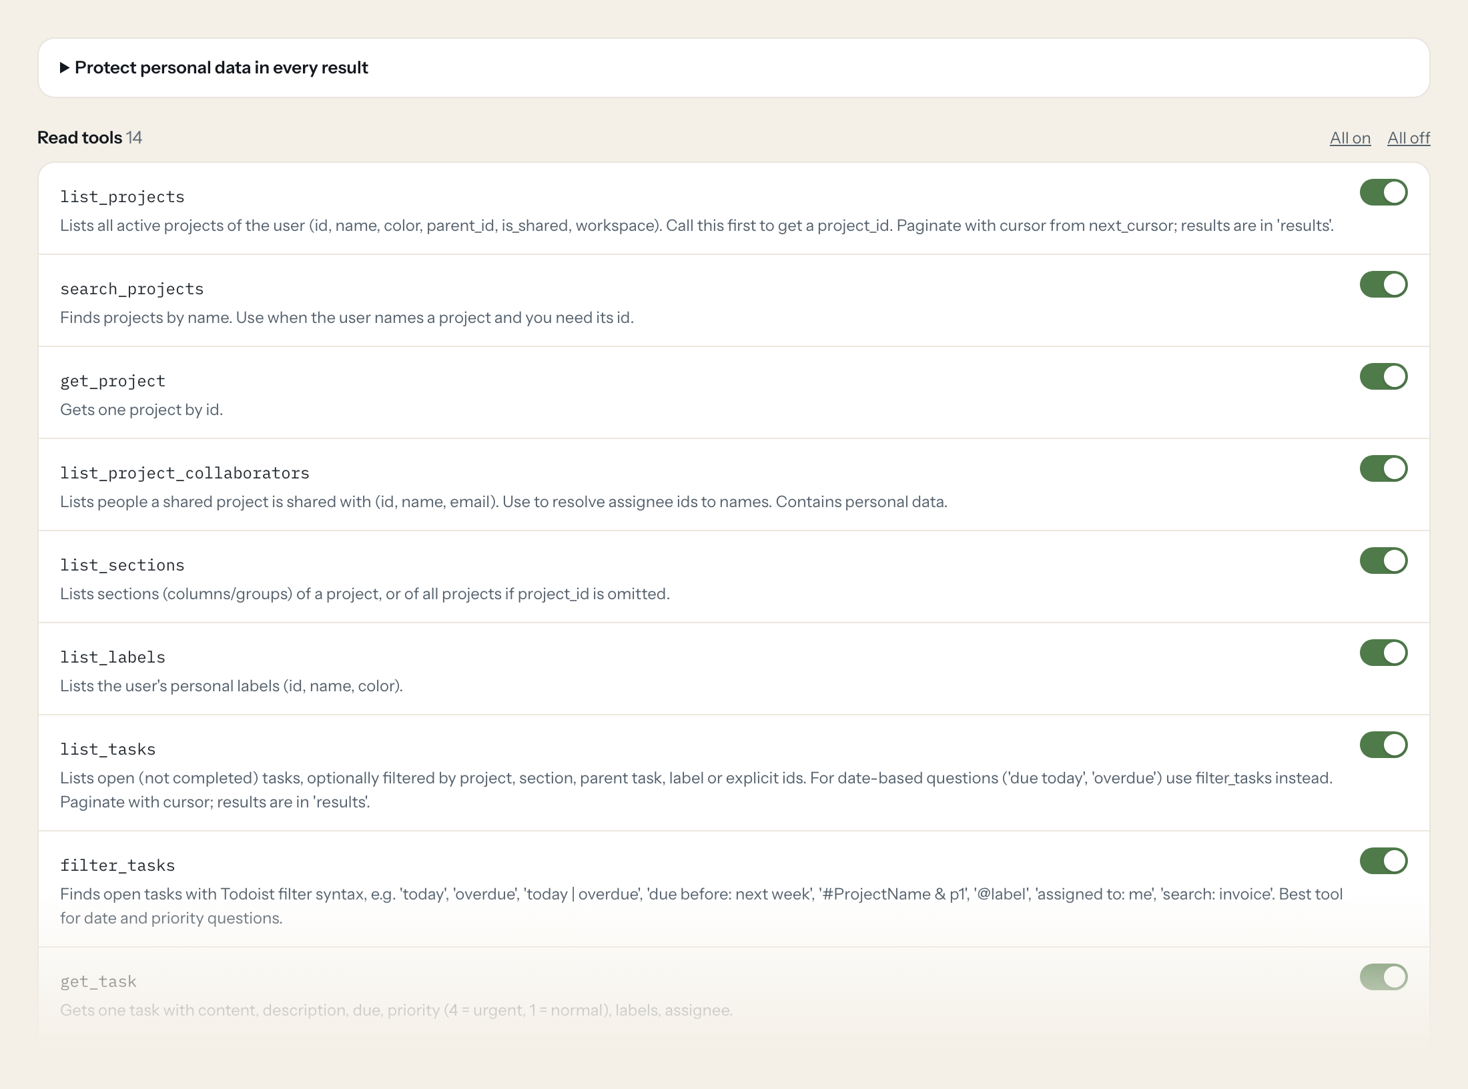Click 'Lists people a shared project' description

click(x=504, y=502)
